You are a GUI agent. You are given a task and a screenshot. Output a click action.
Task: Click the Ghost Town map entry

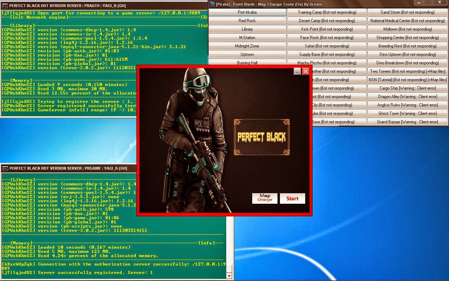[x=407, y=113]
